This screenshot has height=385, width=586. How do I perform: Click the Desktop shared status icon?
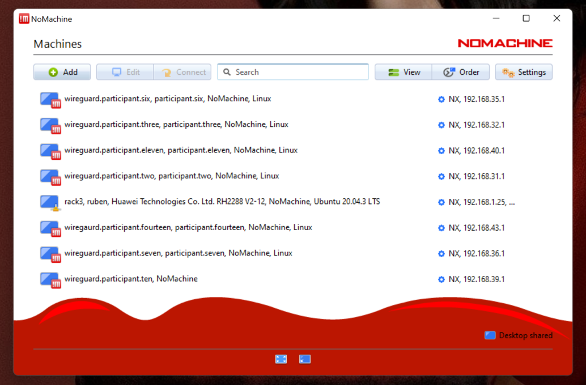(490, 335)
